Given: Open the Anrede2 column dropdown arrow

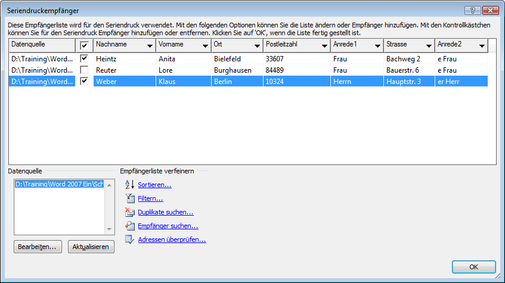Looking at the screenshot, I should (482, 46).
